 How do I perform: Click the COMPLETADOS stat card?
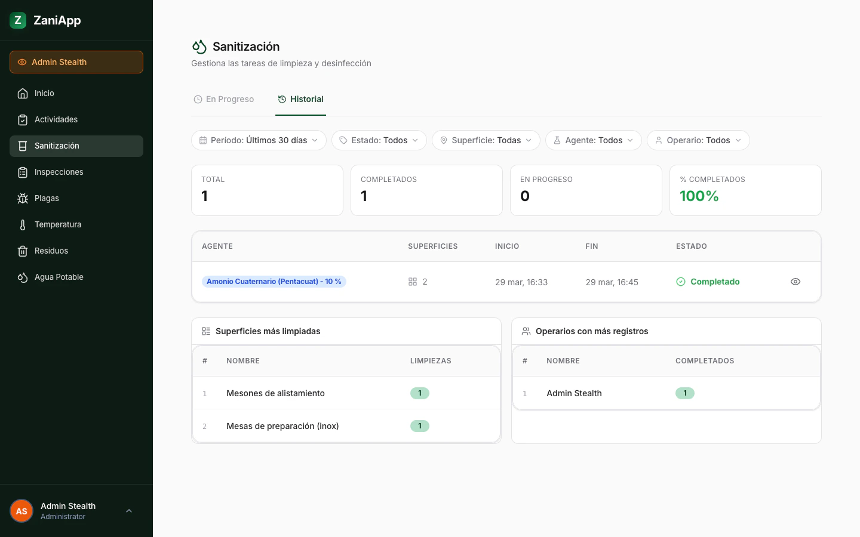click(x=426, y=190)
